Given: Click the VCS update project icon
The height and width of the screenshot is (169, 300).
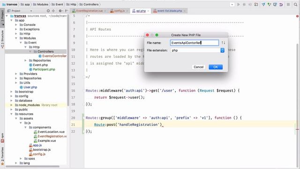Looking at the screenshot, I should click(x=263, y=4).
